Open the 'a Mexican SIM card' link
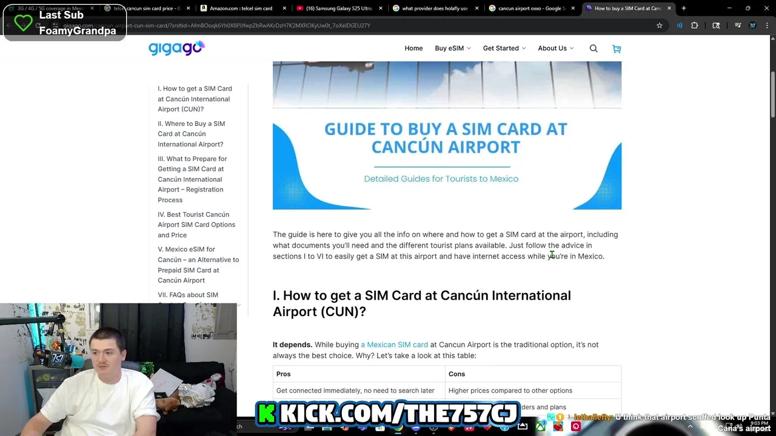The image size is (776, 436). click(394, 345)
